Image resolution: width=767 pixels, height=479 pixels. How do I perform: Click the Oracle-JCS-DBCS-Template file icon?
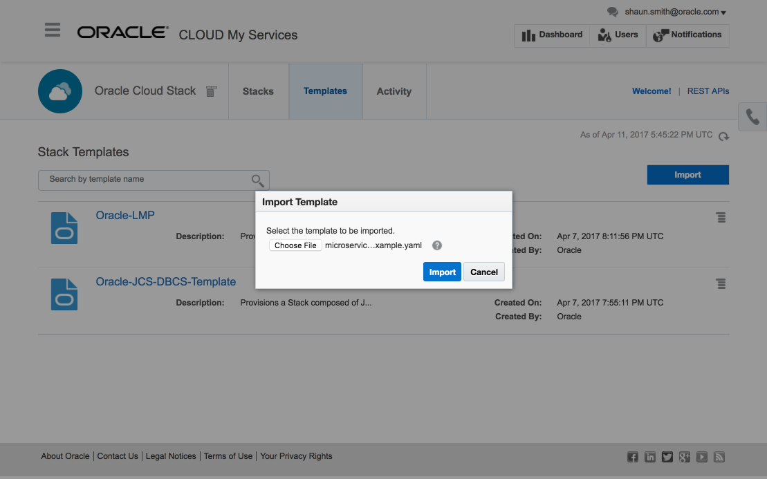tap(64, 294)
